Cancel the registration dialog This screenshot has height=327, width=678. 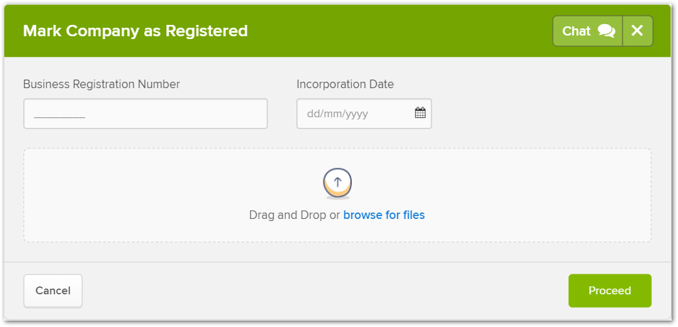(x=53, y=291)
